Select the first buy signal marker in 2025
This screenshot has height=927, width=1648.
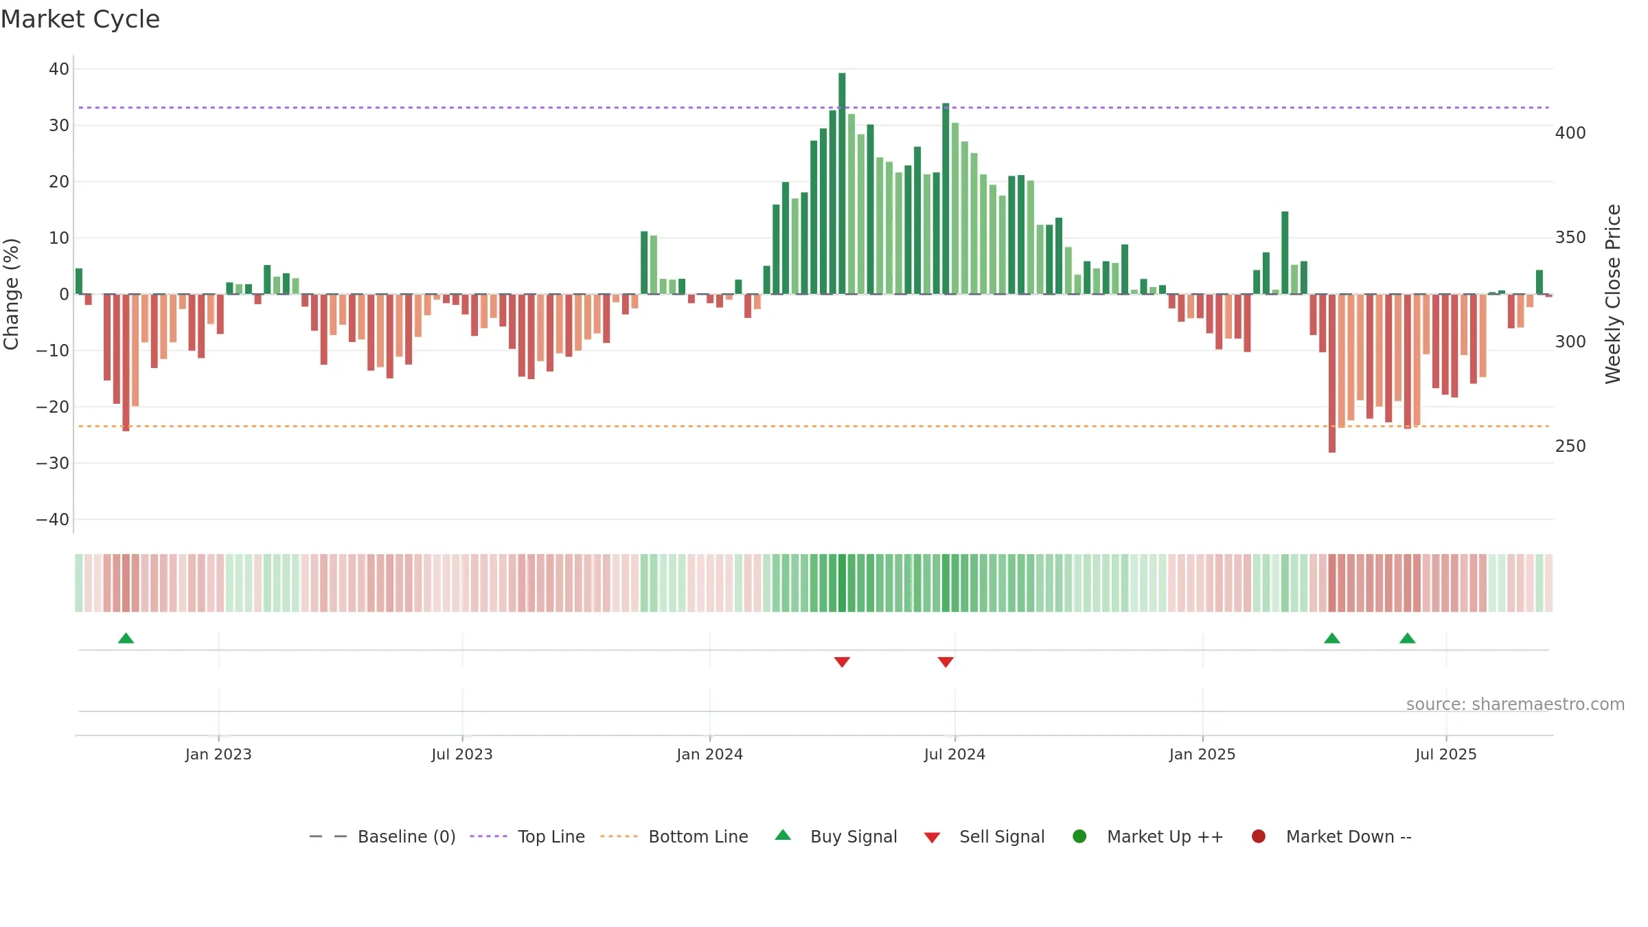coord(1332,639)
